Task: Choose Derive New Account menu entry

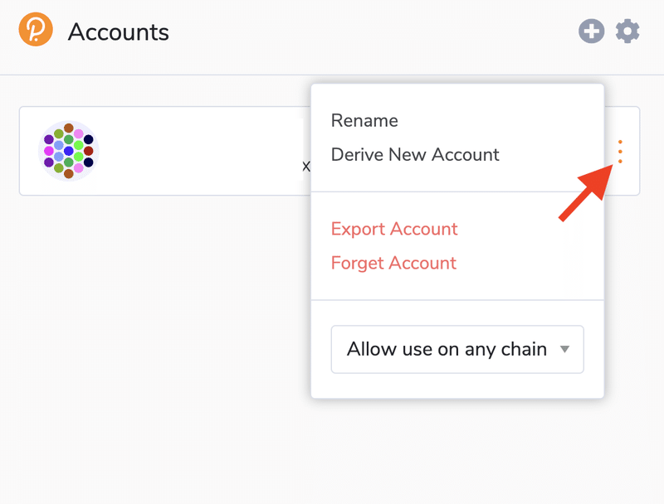Action: [x=415, y=155]
